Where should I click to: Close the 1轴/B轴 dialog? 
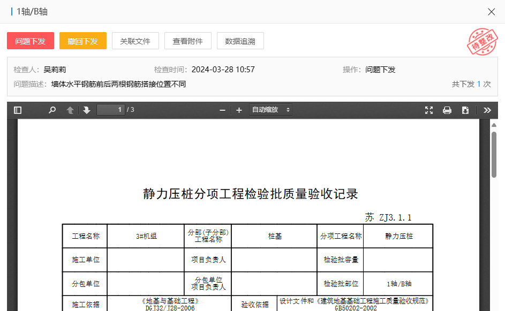click(492, 12)
